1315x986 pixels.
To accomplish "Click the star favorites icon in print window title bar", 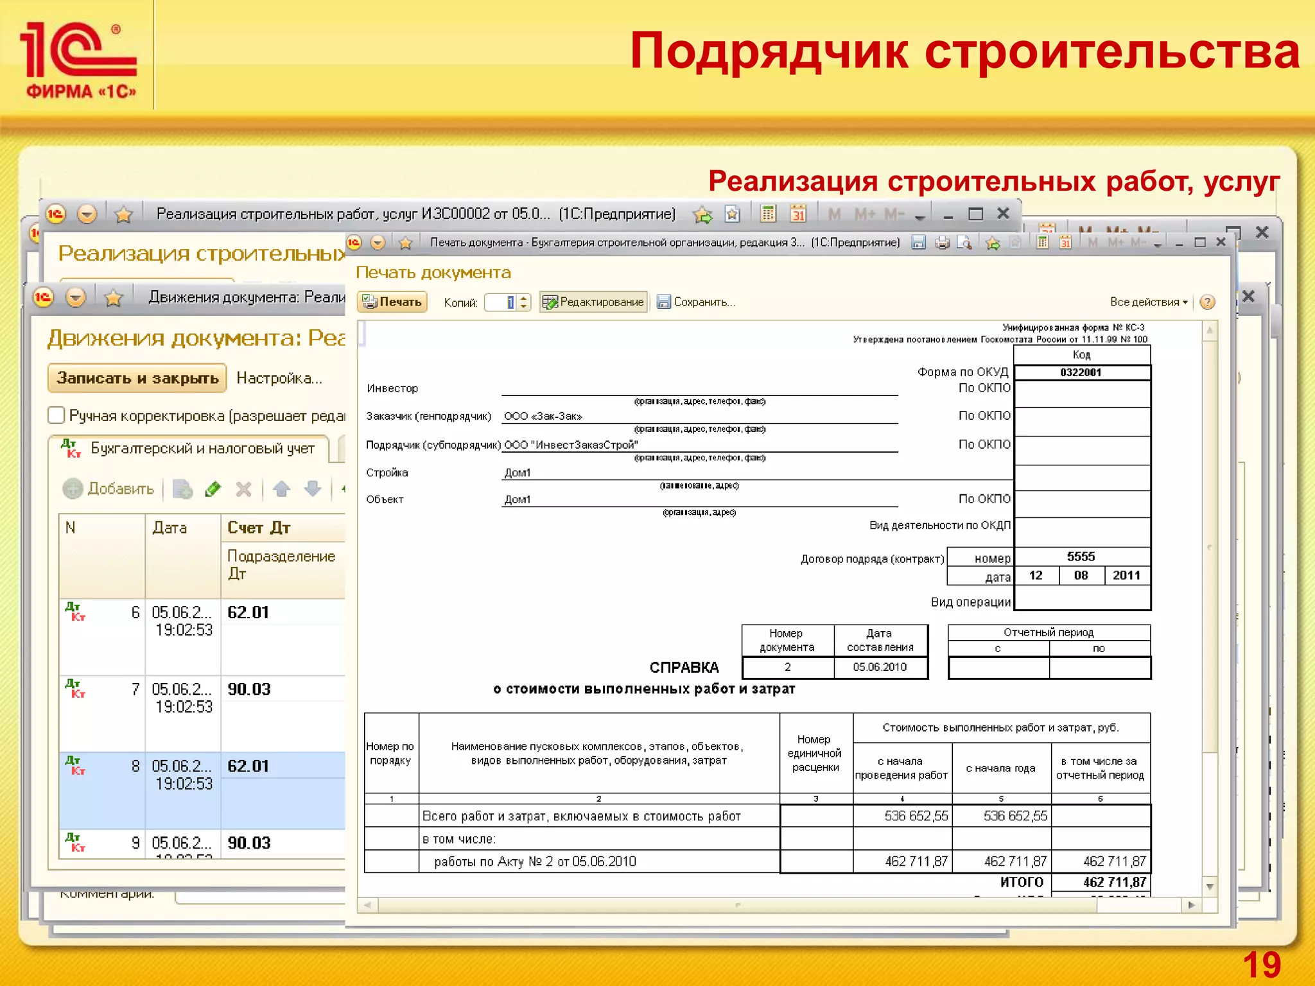I will [x=405, y=243].
